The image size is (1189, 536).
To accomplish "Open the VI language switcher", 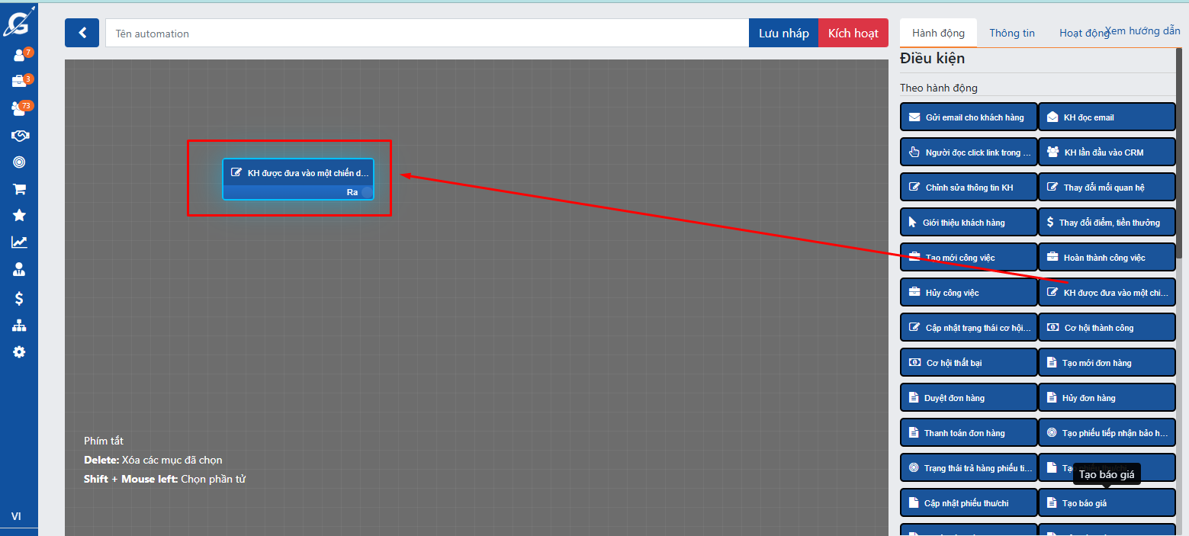I will [16, 516].
